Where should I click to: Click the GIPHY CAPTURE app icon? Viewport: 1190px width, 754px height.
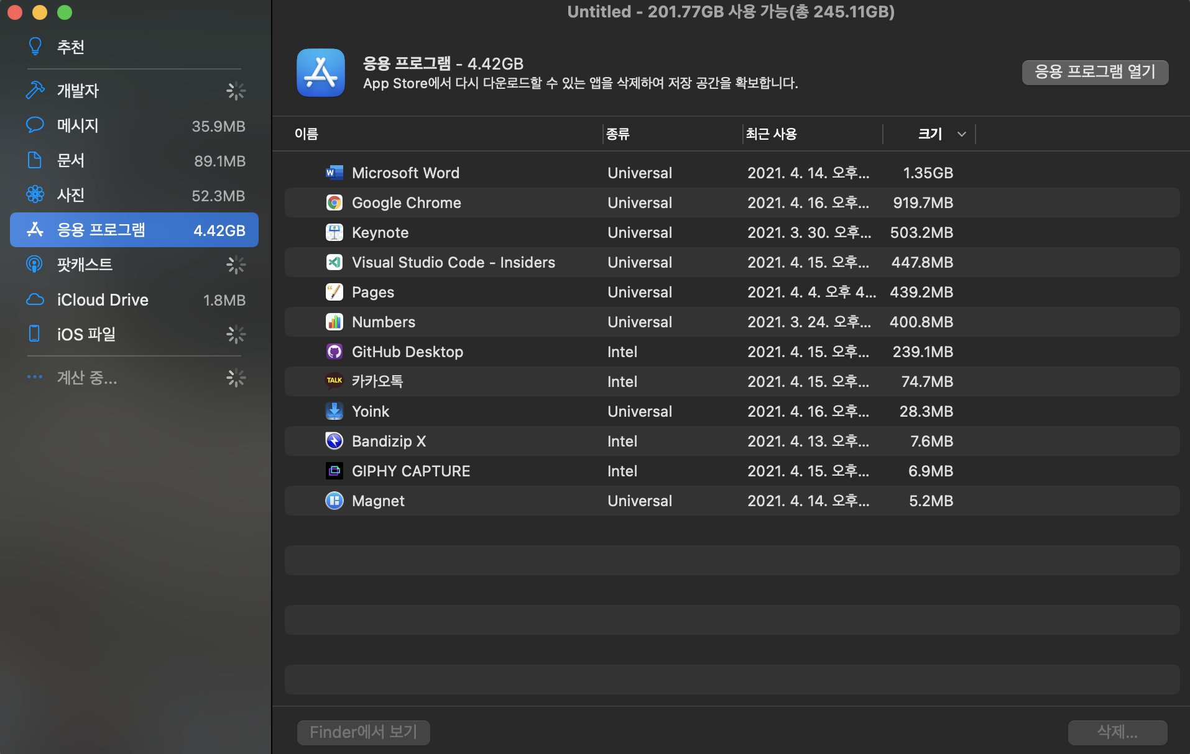point(334,471)
